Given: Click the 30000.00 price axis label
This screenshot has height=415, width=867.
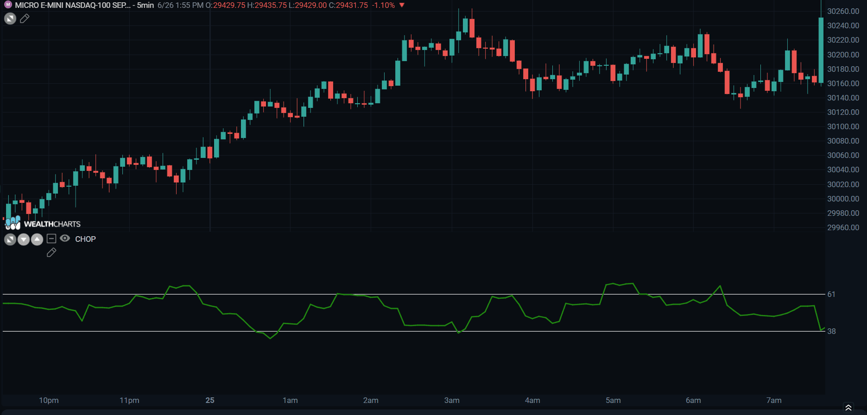Looking at the screenshot, I should click(843, 199).
